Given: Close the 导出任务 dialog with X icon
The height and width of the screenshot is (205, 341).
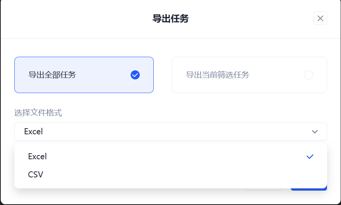Looking at the screenshot, I should coord(320,18).
